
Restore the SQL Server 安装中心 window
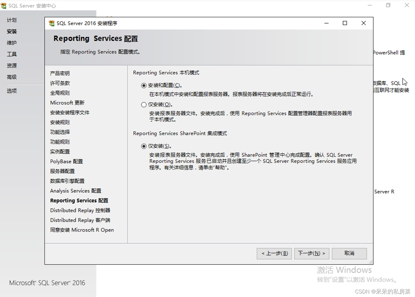(x=388, y=5)
